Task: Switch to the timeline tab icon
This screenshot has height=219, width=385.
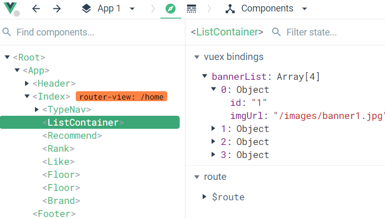Action: 192,9
